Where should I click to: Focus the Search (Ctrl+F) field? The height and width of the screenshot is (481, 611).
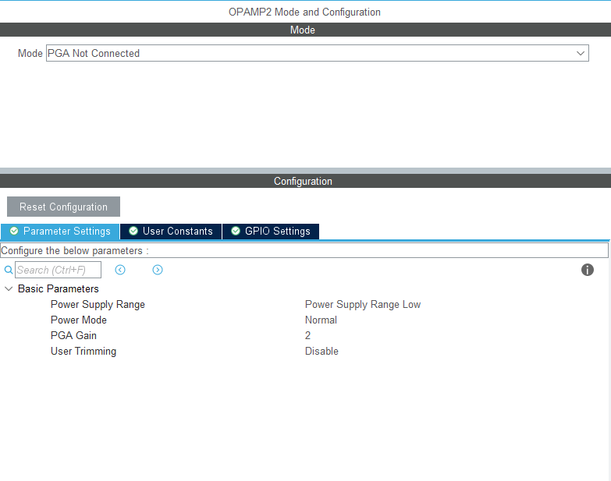click(x=58, y=270)
